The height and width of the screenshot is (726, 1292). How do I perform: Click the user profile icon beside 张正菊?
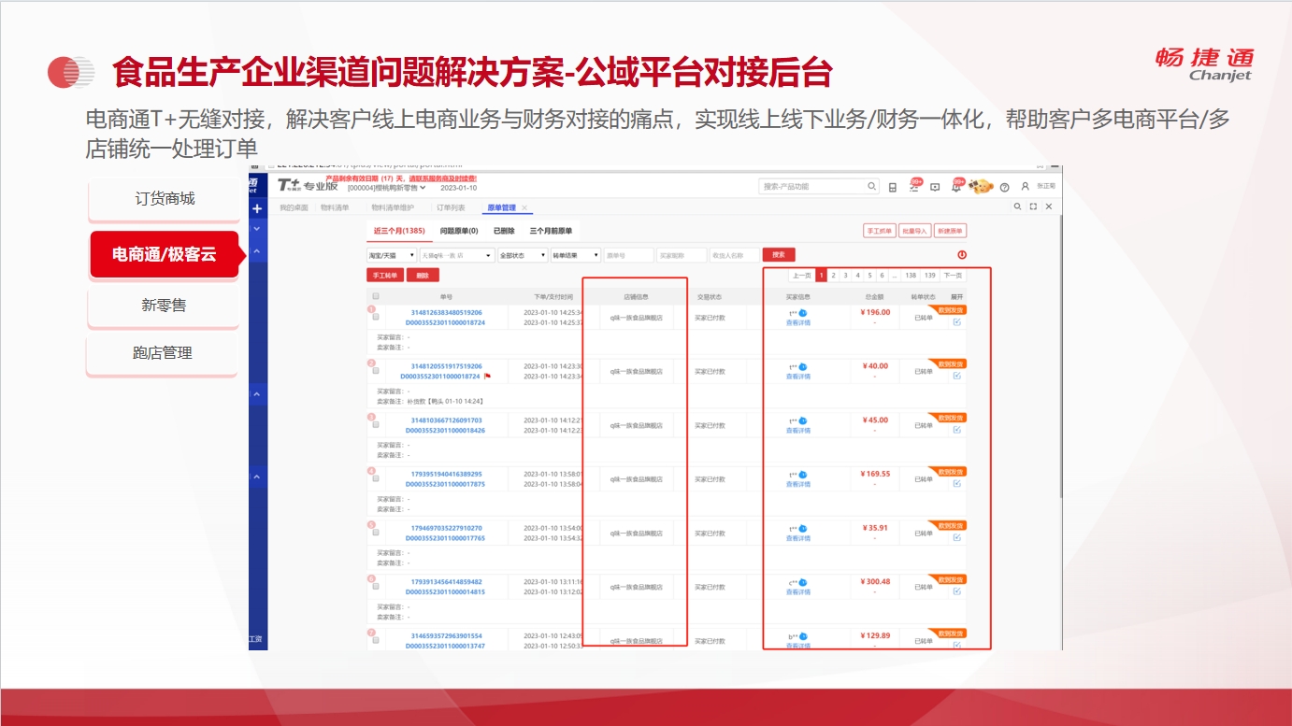(x=1025, y=187)
